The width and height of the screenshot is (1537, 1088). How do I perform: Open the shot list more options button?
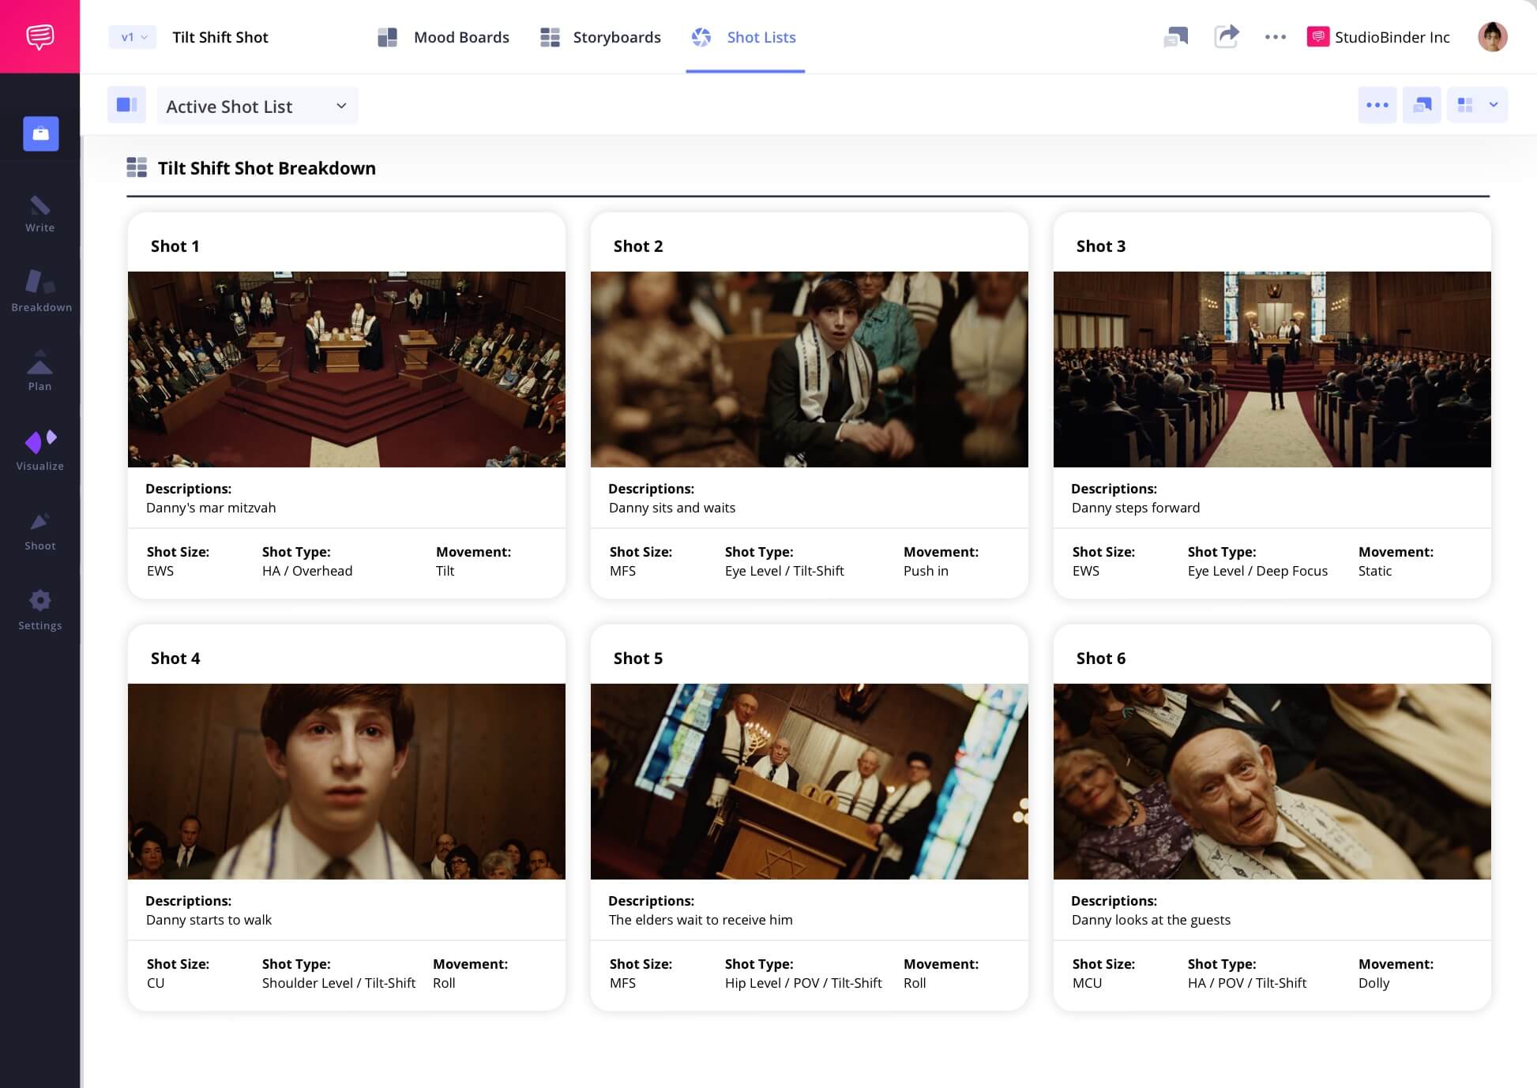coord(1377,105)
